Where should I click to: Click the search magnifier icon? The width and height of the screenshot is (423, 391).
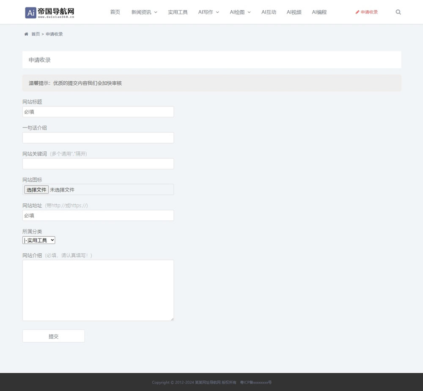coord(398,12)
